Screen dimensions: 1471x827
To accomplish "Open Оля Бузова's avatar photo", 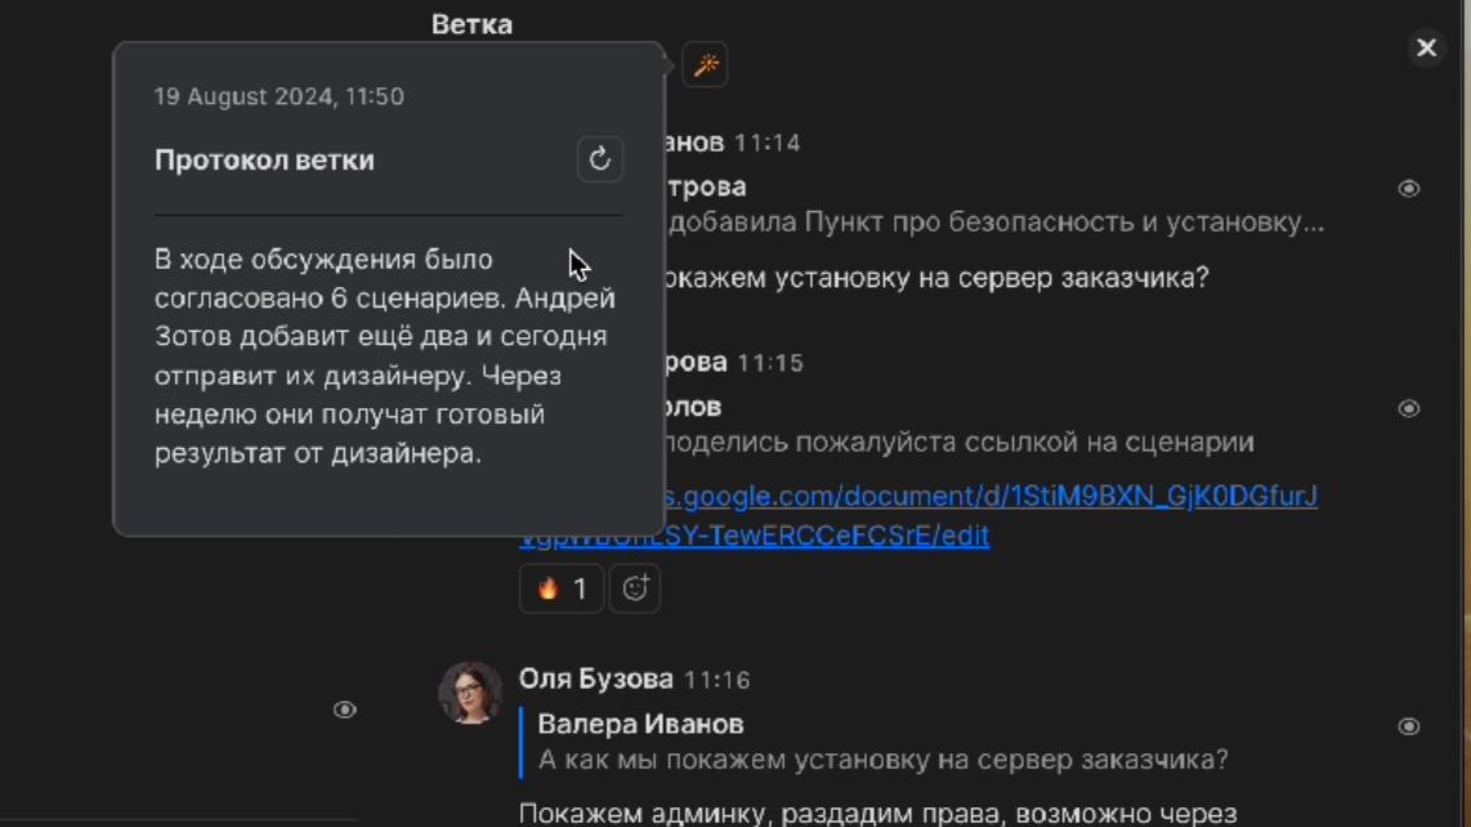I will click(470, 693).
